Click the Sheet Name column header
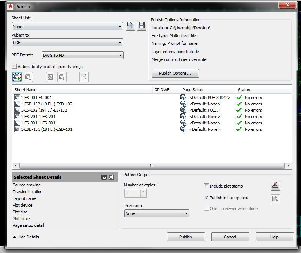Viewport: 301px width, 253px height. [83, 90]
